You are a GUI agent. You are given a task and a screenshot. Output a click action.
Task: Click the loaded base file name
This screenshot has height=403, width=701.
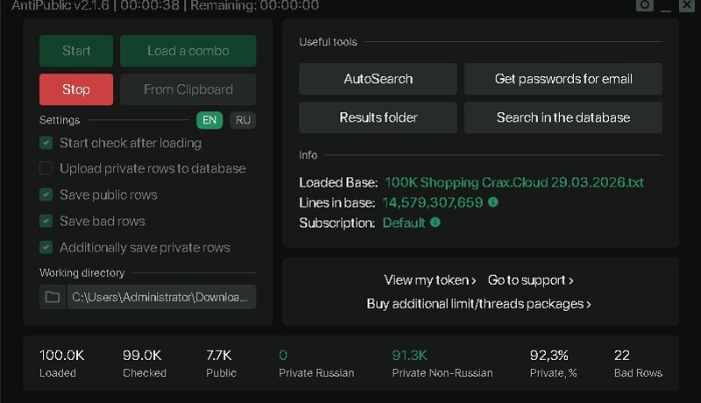(514, 182)
